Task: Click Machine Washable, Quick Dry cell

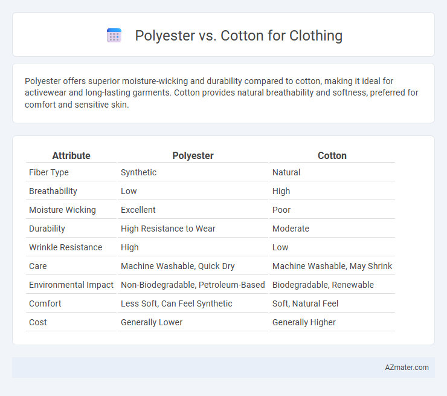Action: (178, 266)
